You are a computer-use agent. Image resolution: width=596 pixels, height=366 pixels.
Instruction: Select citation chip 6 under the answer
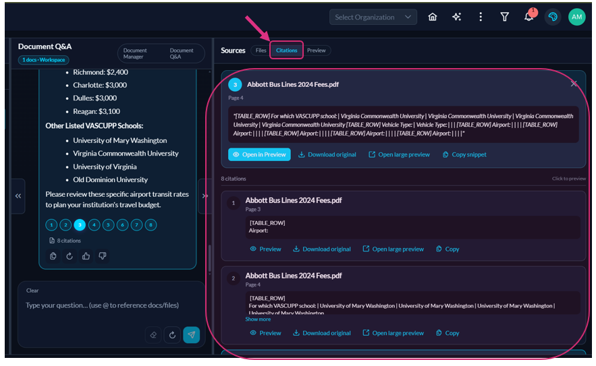point(122,224)
